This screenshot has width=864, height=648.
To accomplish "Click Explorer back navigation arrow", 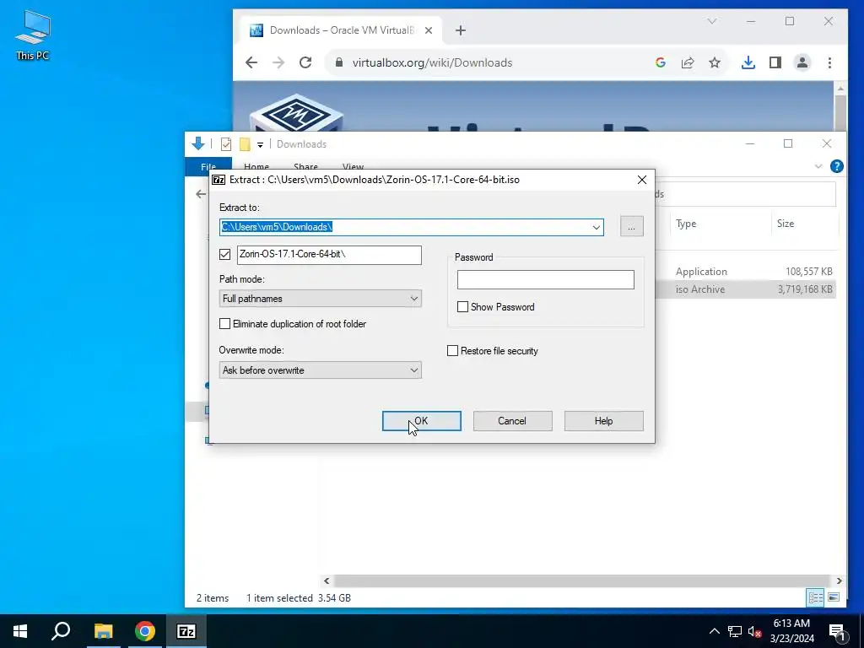I will coord(201,194).
